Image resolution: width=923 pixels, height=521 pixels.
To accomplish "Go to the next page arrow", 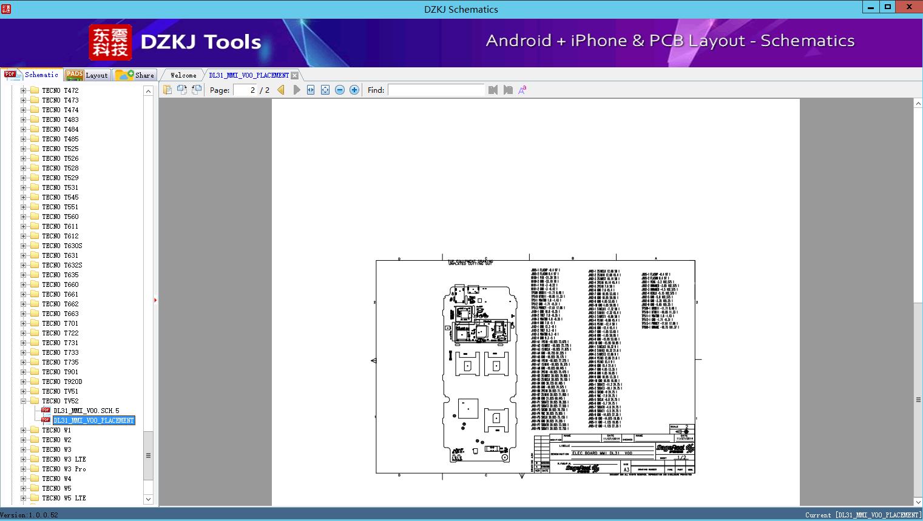I will 297,90.
